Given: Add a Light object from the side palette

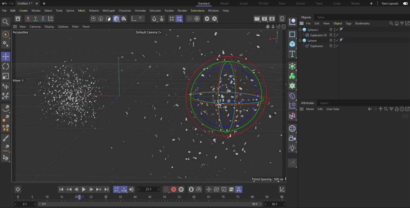Looking at the screenshot, I should pyautogui.click(x=292, y=148).
